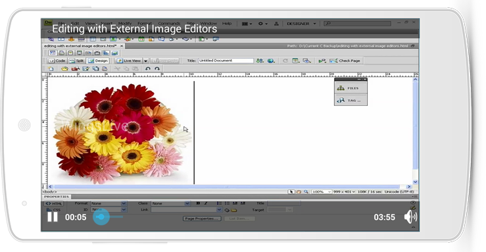This screenshot has width=486, height=252.
Task: Switch Properties panel to CSS mode
Action: (54, 210)
